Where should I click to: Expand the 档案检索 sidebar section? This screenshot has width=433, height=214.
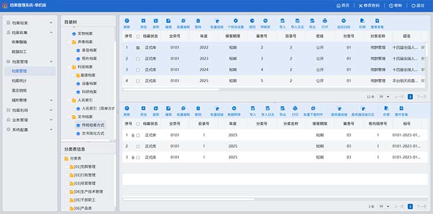coord(51,23)
